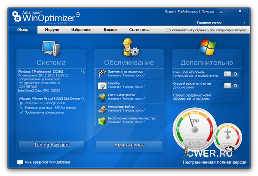
Task: Click the Службы services icon
Action: 102,85
